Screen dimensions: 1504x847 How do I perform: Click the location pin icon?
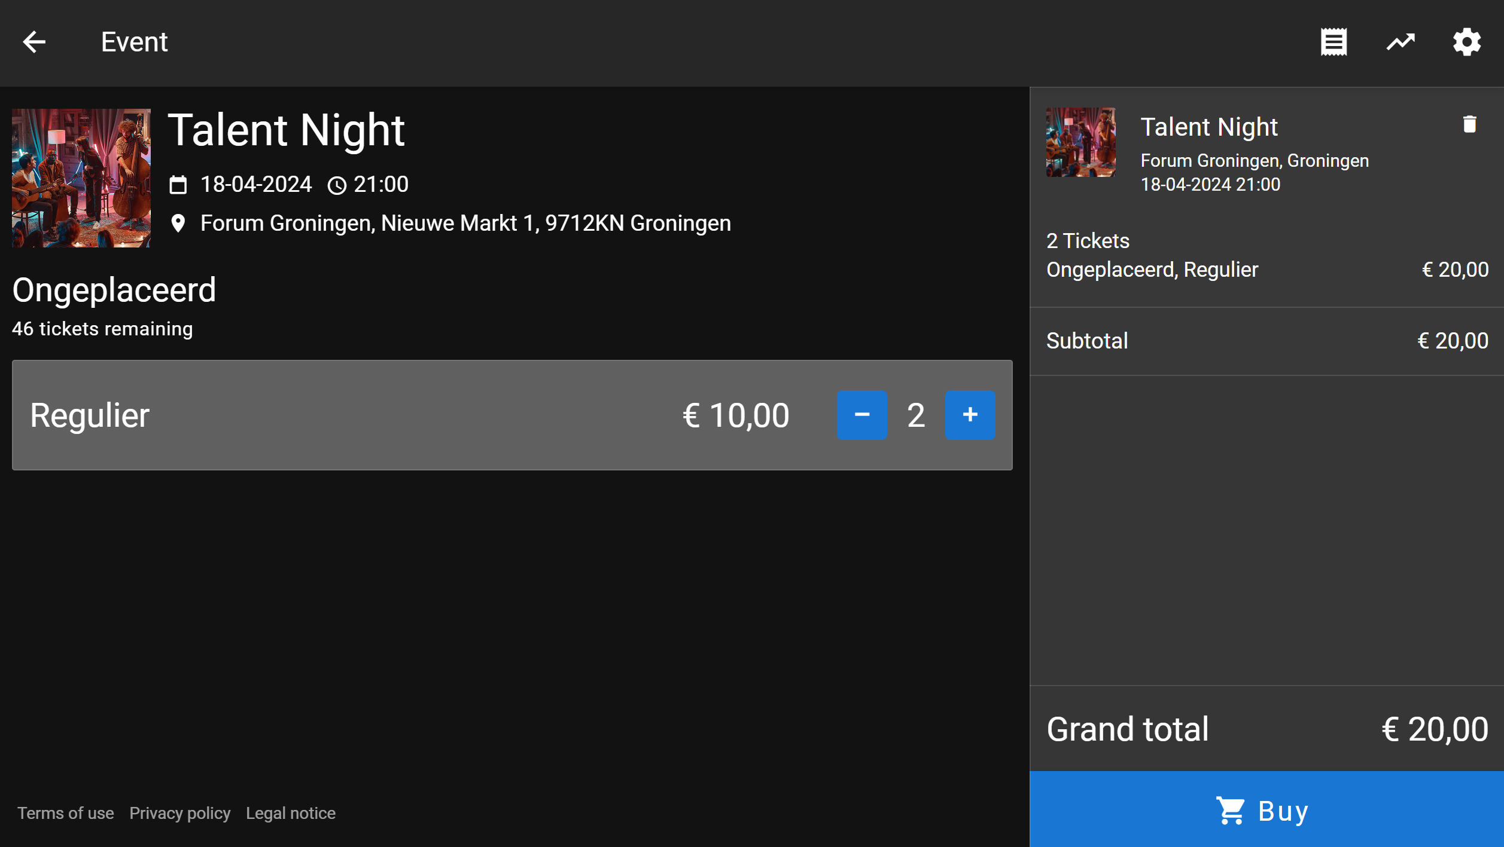pos(178,223)
